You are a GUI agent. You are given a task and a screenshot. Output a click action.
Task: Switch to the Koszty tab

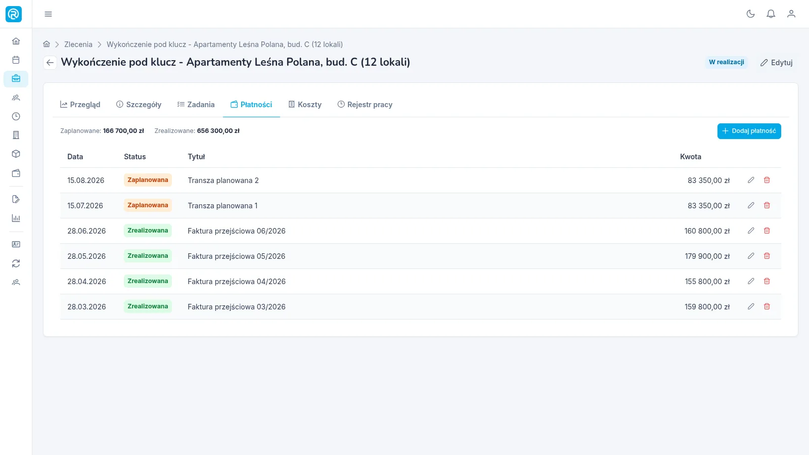pos(305,105)
